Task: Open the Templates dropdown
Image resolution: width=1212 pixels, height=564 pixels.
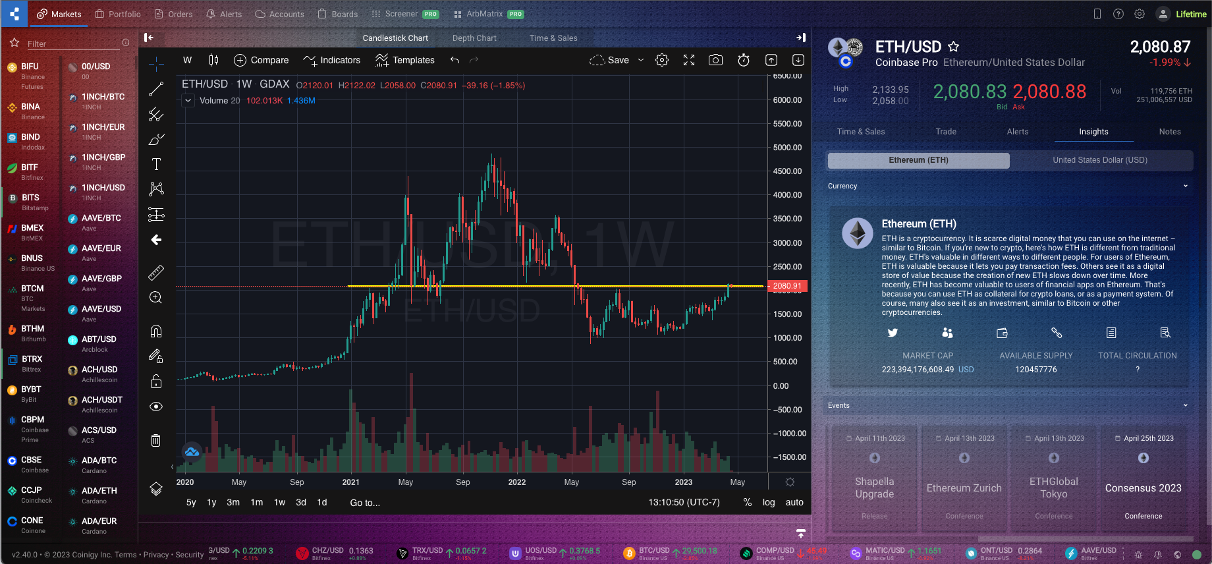Action: click(x=405, y=60)
